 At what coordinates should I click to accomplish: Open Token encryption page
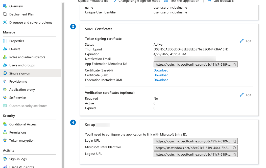[22, 140]
